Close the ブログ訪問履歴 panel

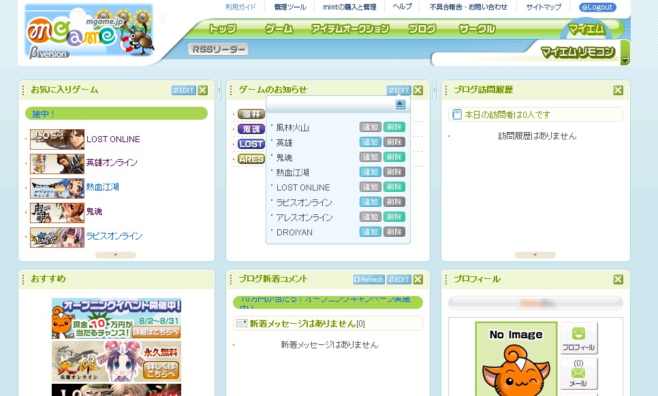click(618, 90)
